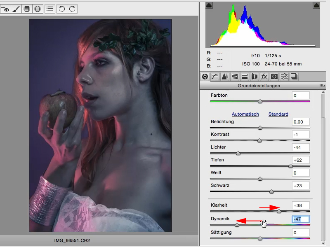Select the Red Eye Removal tool
Screen dimensions: 330x247
[6, 8]
